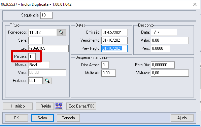Image resolution: width=201 pixels, height=127 pixels.
Task: Click the Fornecedor label text
Action: pos(18,32)
